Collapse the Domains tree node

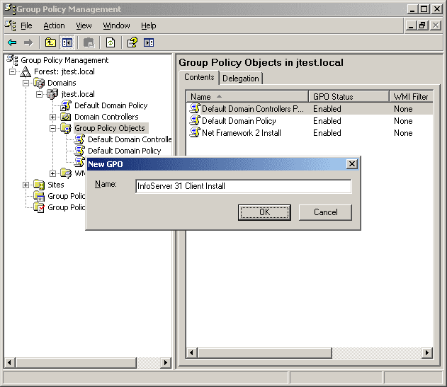26,83
